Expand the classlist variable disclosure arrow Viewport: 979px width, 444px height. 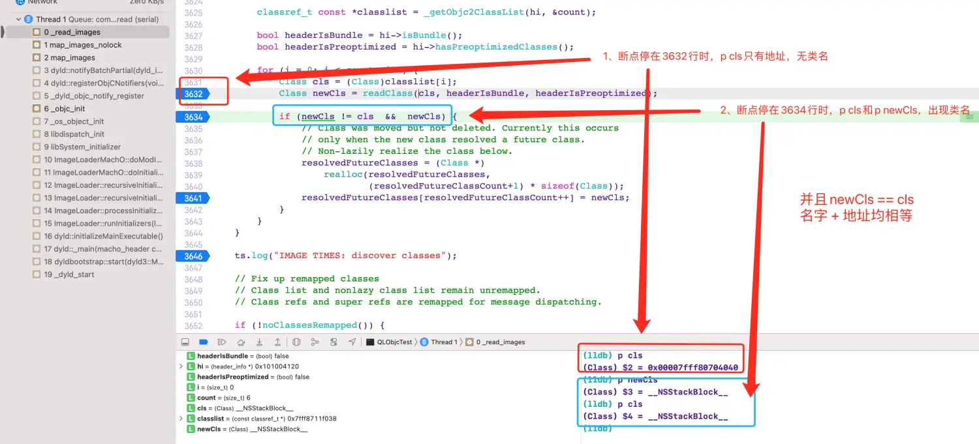click(x=181, y=419)
